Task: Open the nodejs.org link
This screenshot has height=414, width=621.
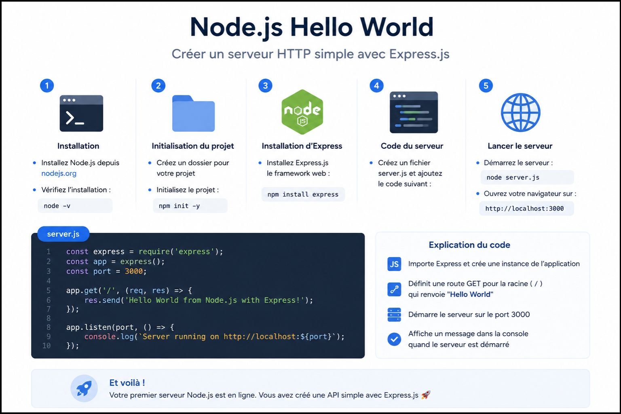Action: click(x=59, y=173)
